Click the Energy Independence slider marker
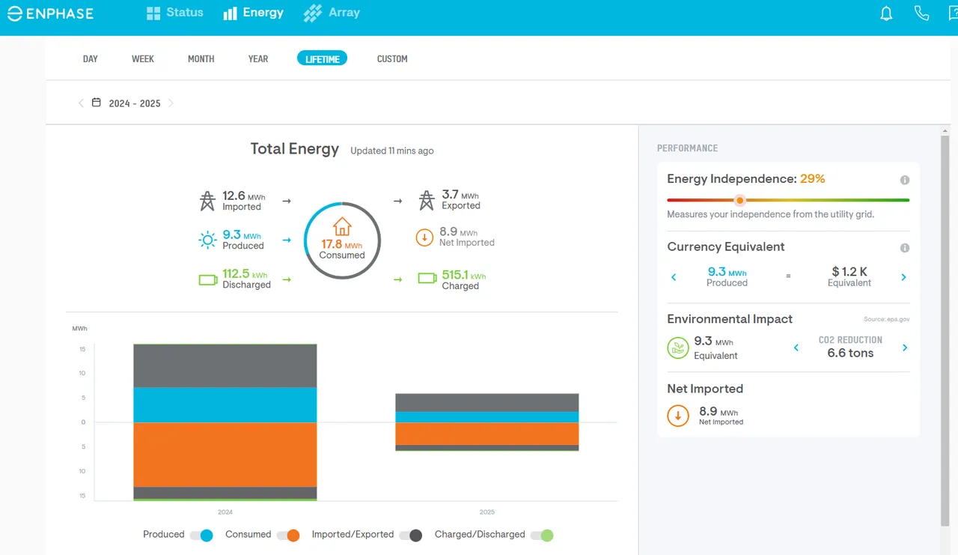Viewport: 958px width, 555px height. coord(740,200)
